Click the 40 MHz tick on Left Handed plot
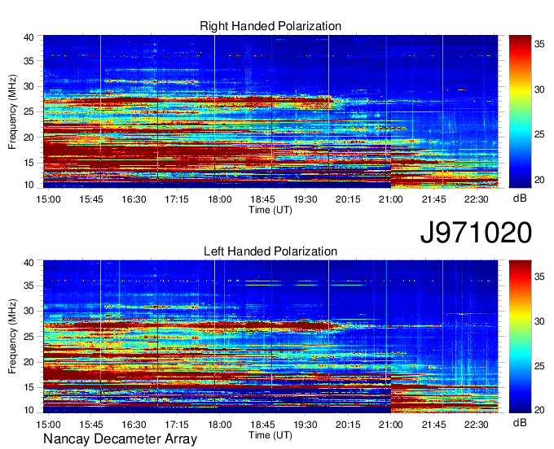This screenshot has width=554, height=449. tap(29, 263)
